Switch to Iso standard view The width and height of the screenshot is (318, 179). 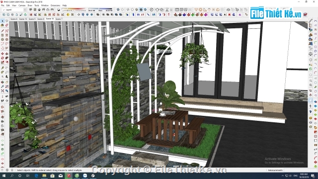pos(31,9)
